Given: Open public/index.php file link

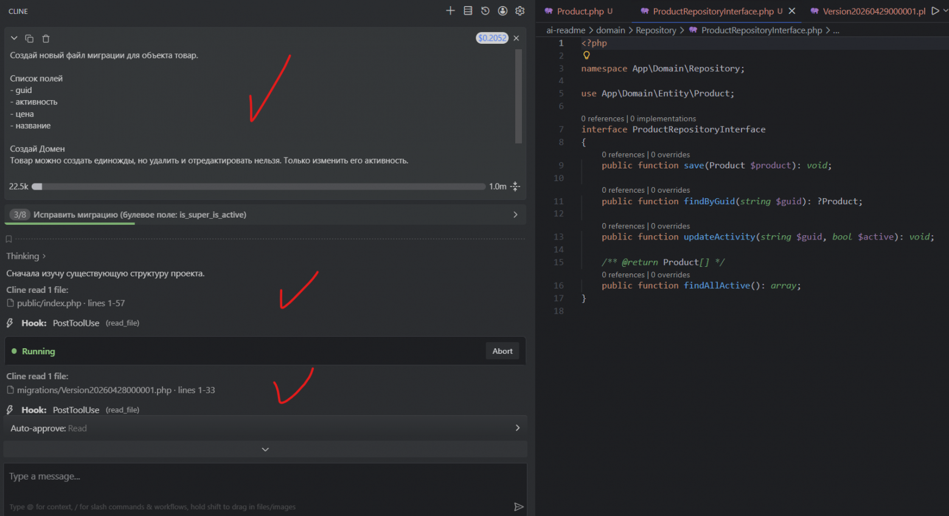Looking at the screenshot, I should pyautogui.click(x=49, y=303).
